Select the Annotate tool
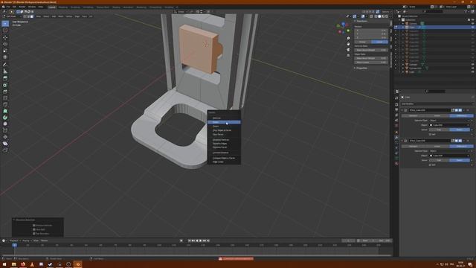 [x=5, y=65]
